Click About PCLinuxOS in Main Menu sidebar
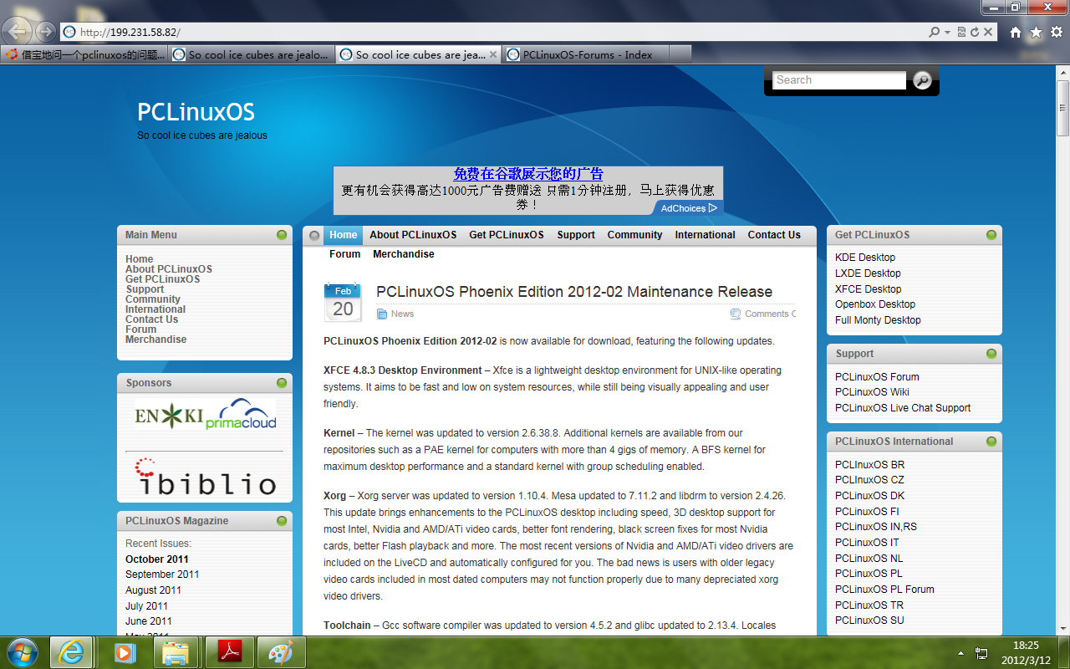 [x=169, y=269]
